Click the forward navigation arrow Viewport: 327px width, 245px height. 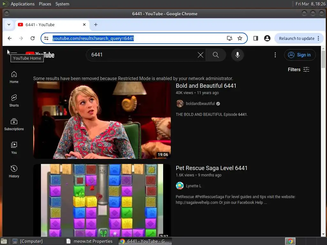21,38
